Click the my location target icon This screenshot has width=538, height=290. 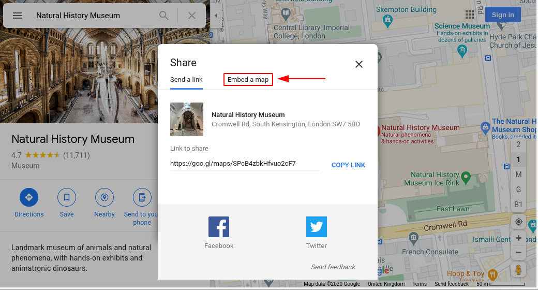(518, 222)
